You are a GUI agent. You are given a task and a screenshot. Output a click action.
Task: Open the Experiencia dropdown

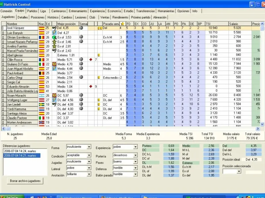(135, 147)
